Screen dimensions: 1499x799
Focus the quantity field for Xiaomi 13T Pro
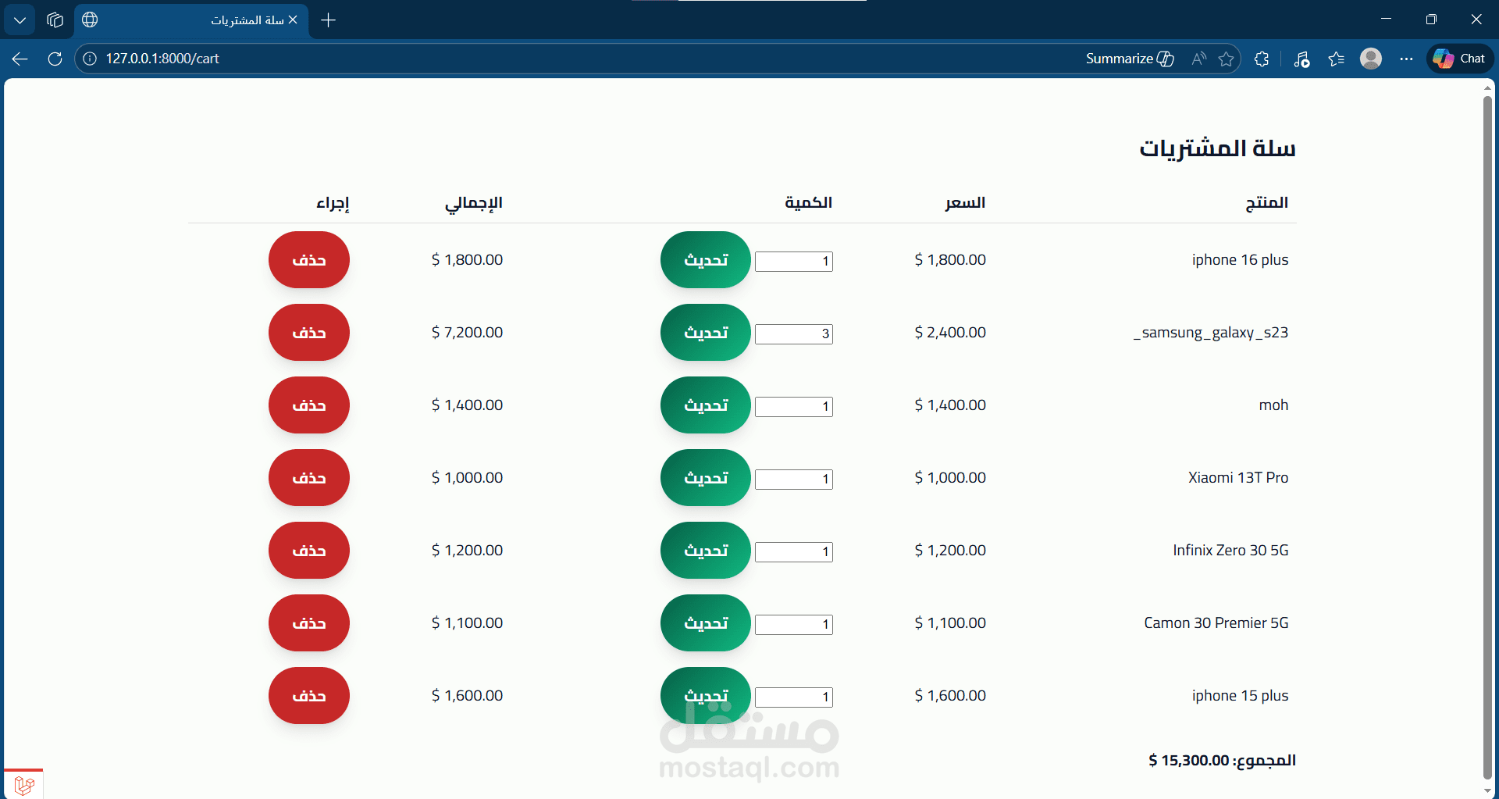click(794, 480)
